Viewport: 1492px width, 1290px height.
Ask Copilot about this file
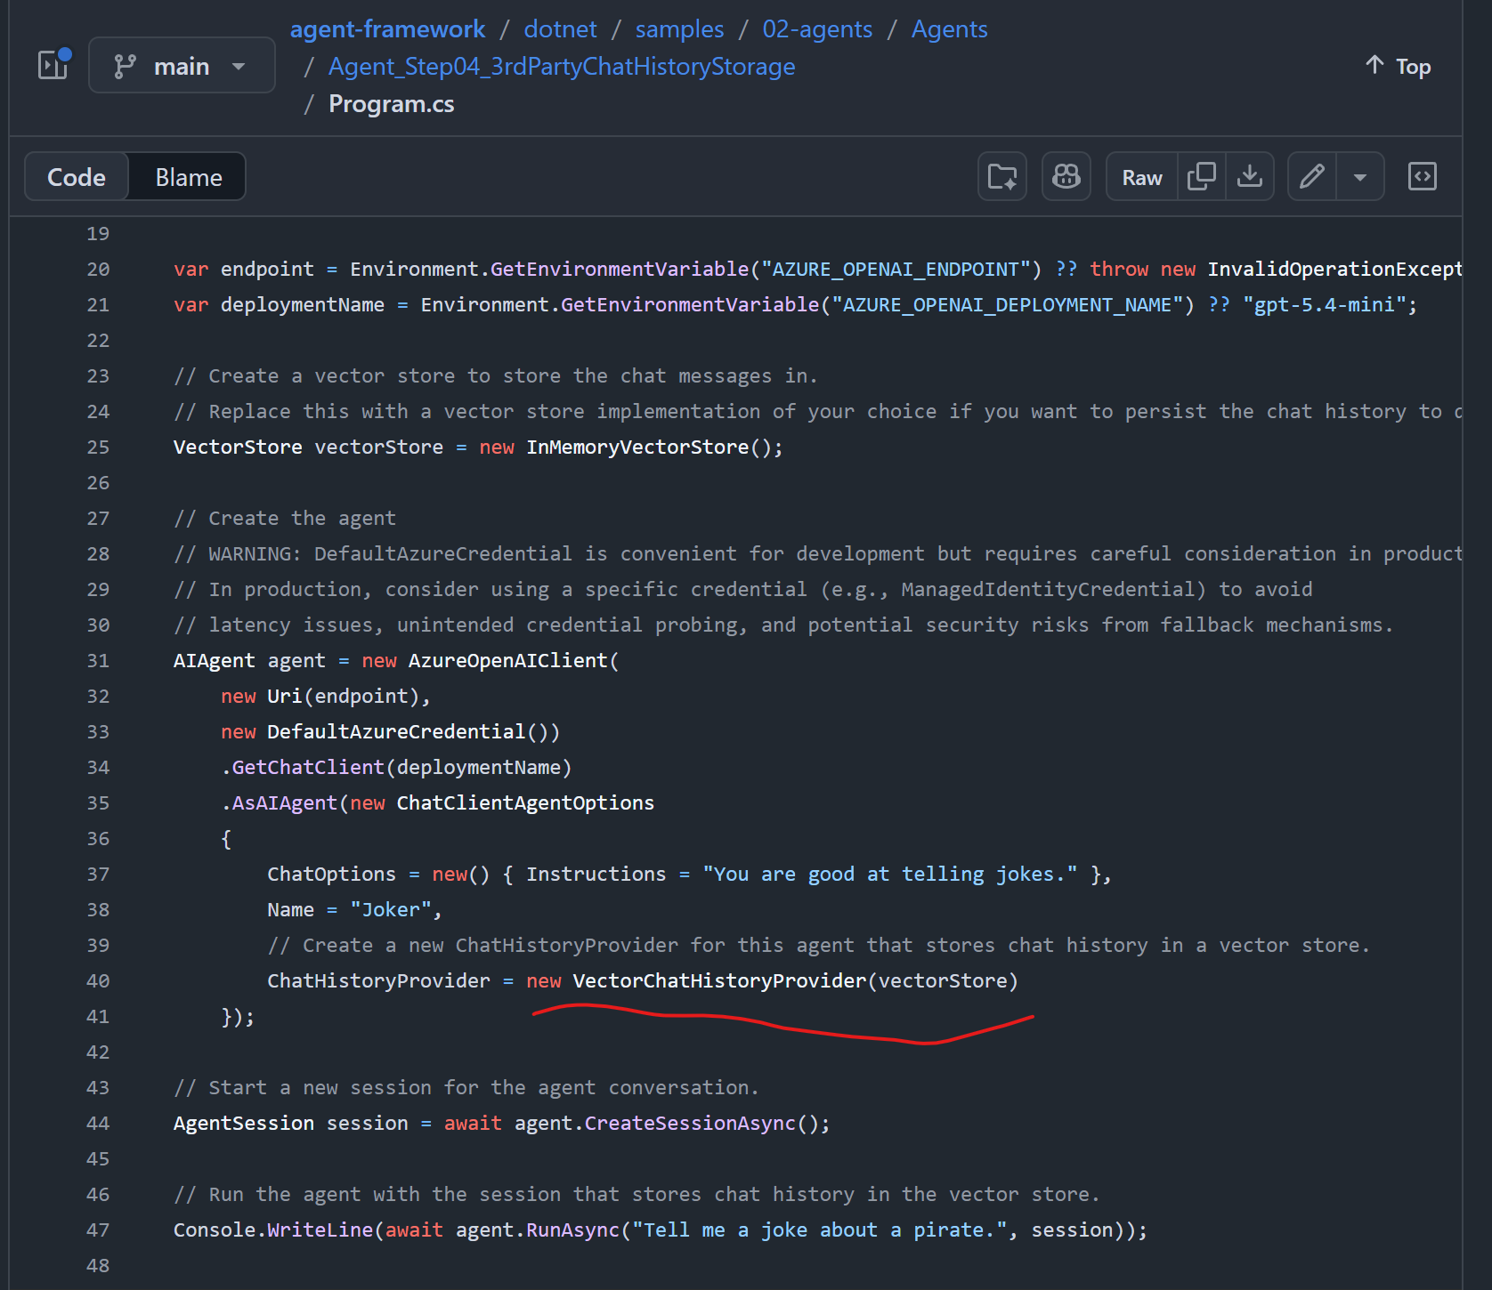[1066, 176]
